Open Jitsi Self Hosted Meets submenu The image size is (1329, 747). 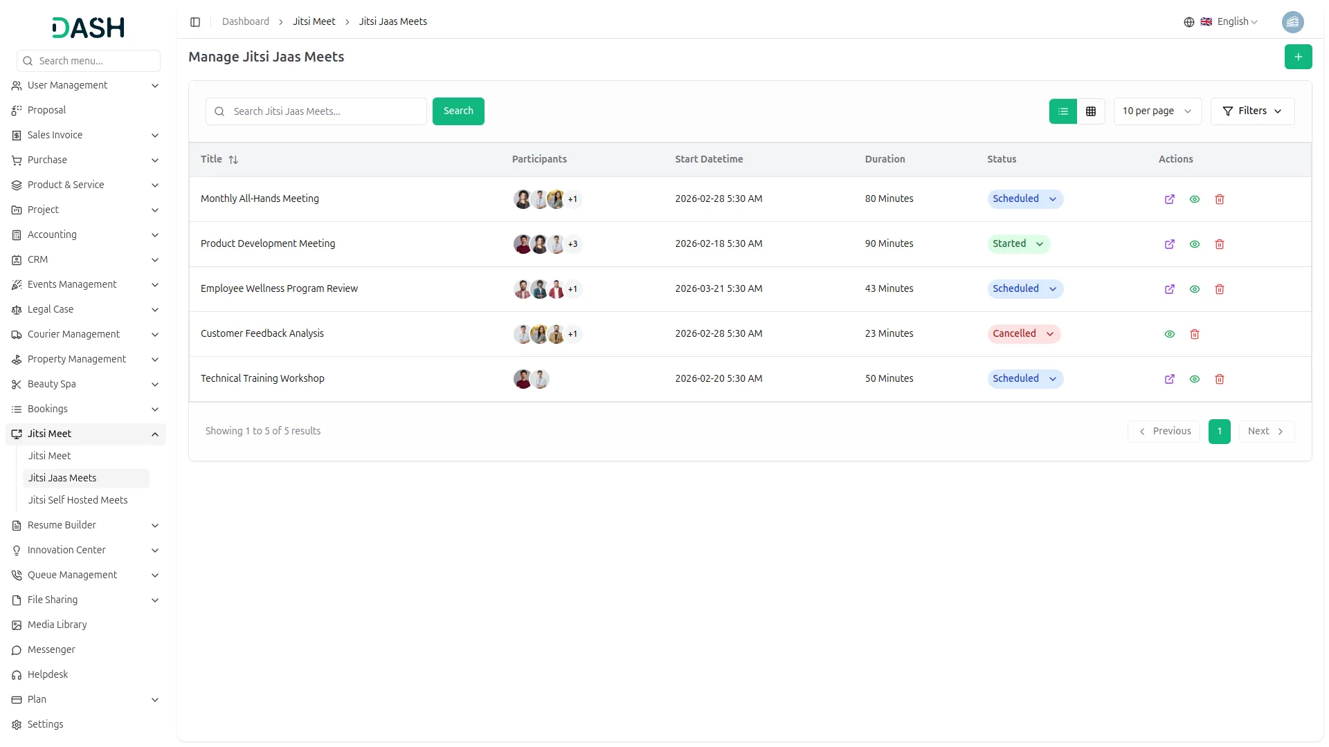(78, 500)
